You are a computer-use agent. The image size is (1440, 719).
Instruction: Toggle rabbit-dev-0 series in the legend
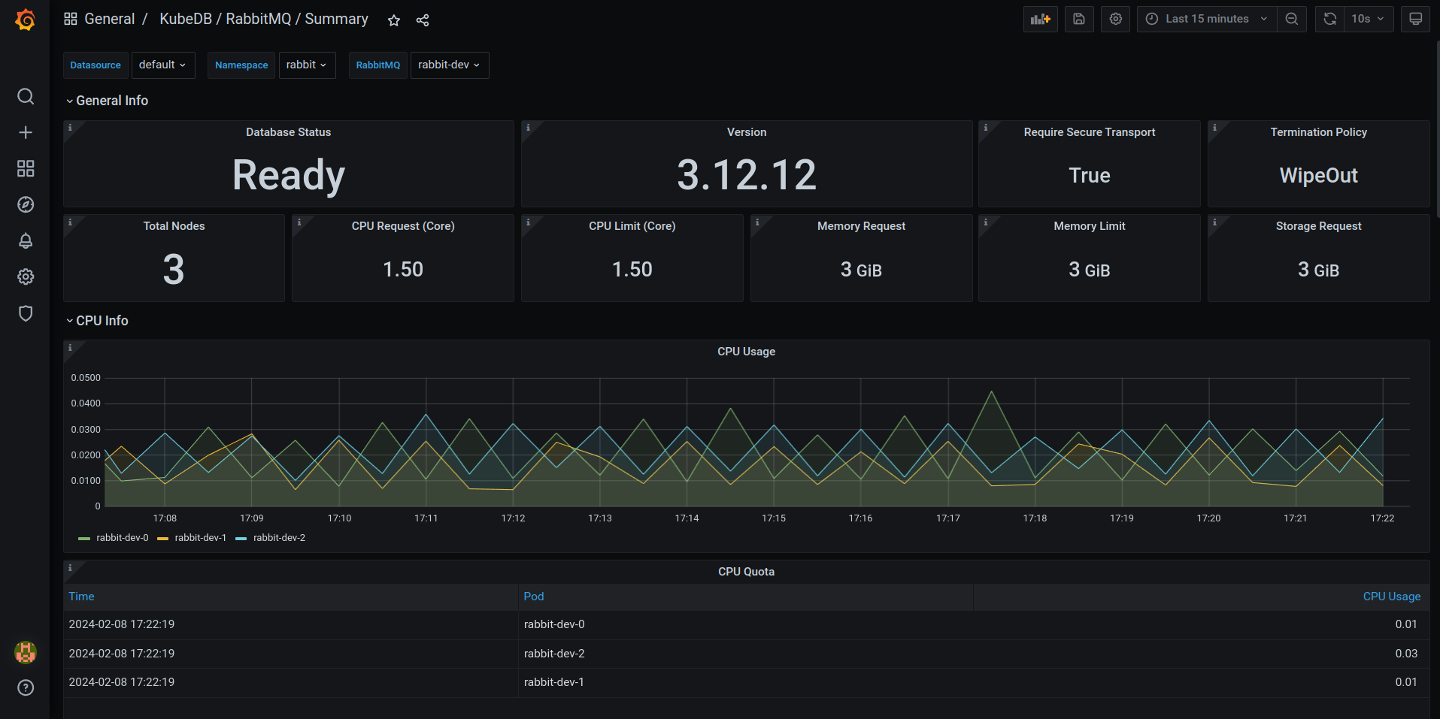click(122, 538)
